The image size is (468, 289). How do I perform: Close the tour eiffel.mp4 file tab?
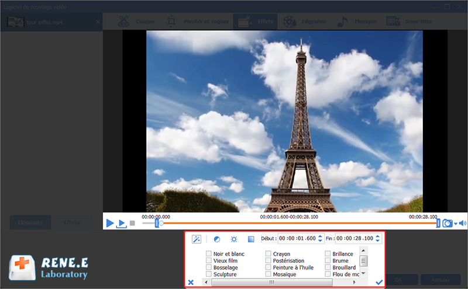[98, 22]
